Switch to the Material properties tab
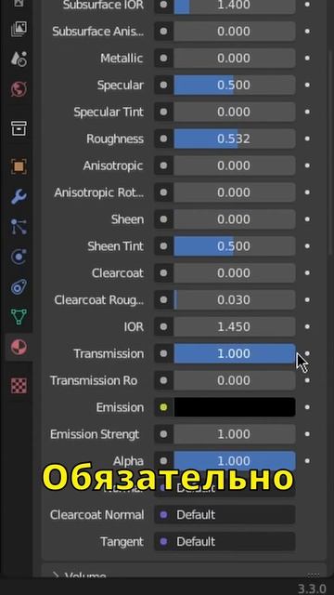This screenshot has height=595, width=334. tap(19, 347)
